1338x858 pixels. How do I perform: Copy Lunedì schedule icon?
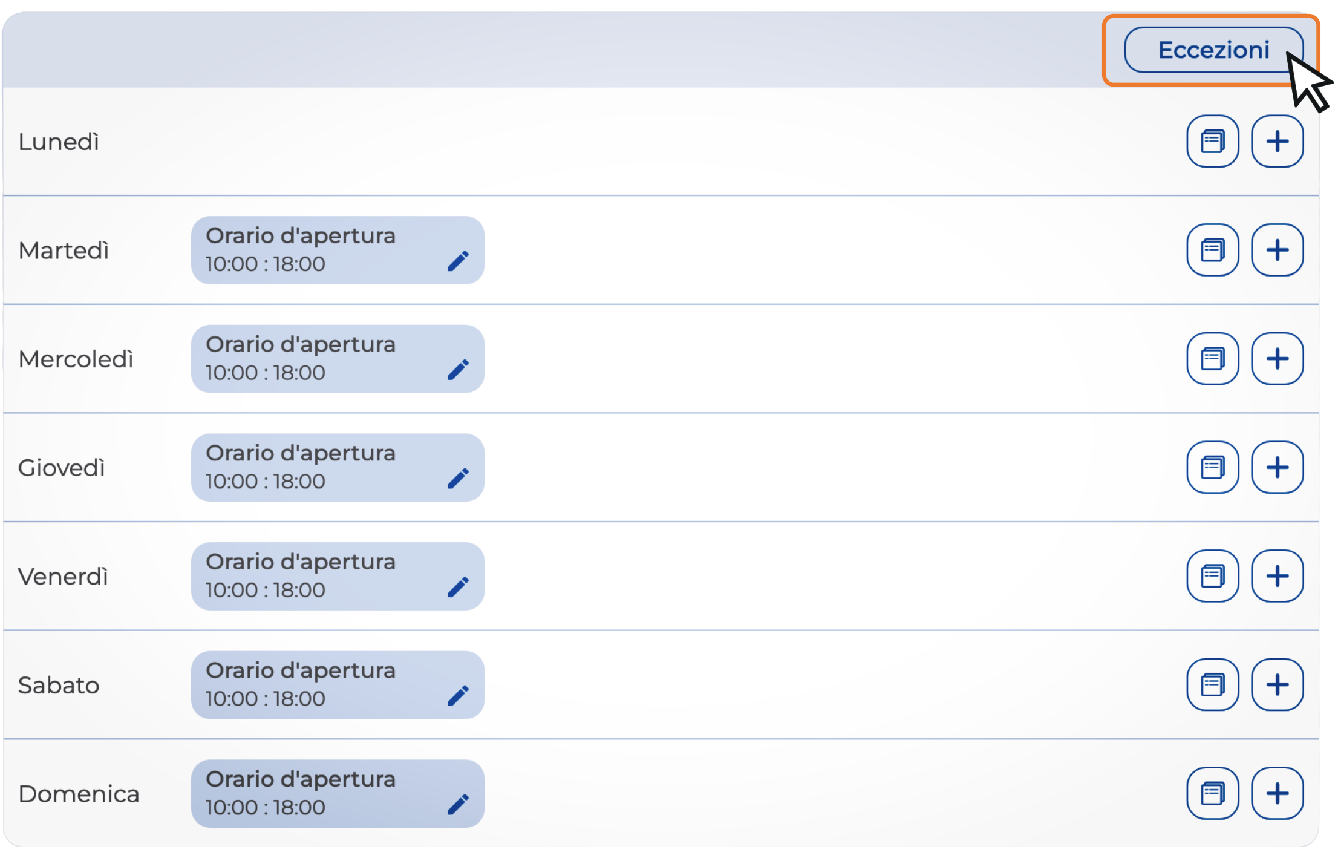tap(1212, 142)
